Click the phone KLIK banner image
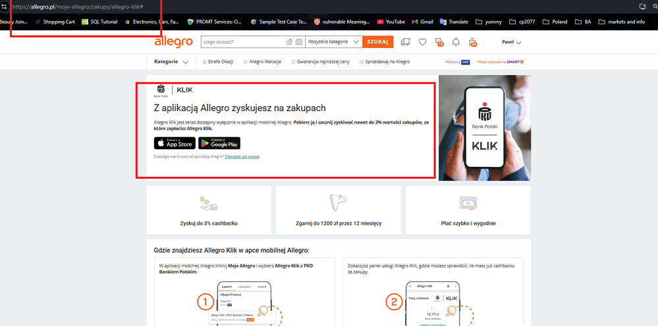Image resolution: width=658 pixels, height=326 pixels. [x=485, y=128]
